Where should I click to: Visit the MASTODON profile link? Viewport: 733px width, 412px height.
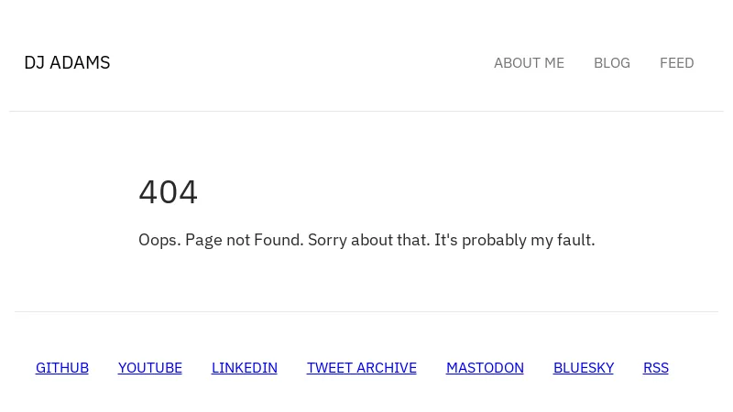(485, 367)
